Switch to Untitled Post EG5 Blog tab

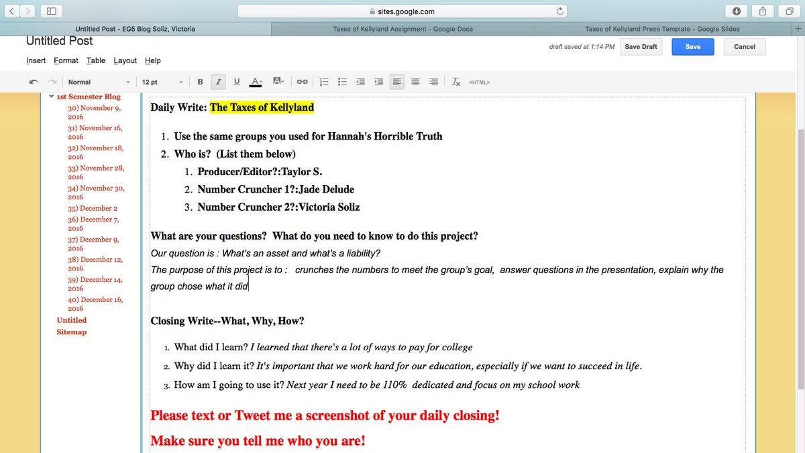click(135, 29)
